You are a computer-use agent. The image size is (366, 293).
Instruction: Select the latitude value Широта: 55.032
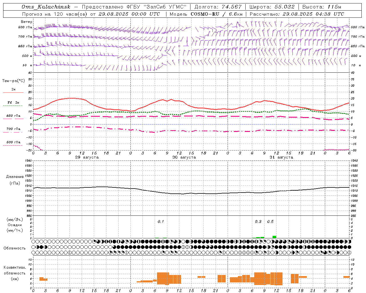[x=272, y=7]
